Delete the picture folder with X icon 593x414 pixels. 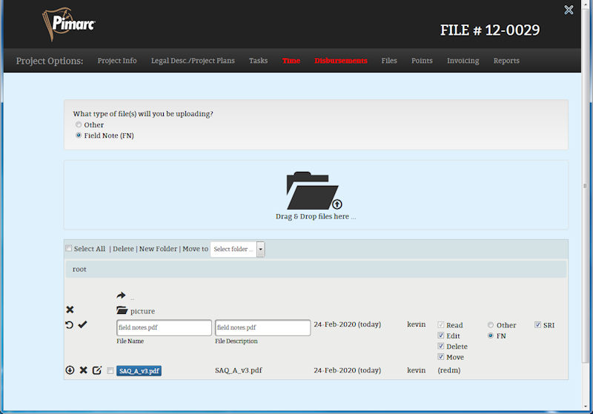[70, 310]
